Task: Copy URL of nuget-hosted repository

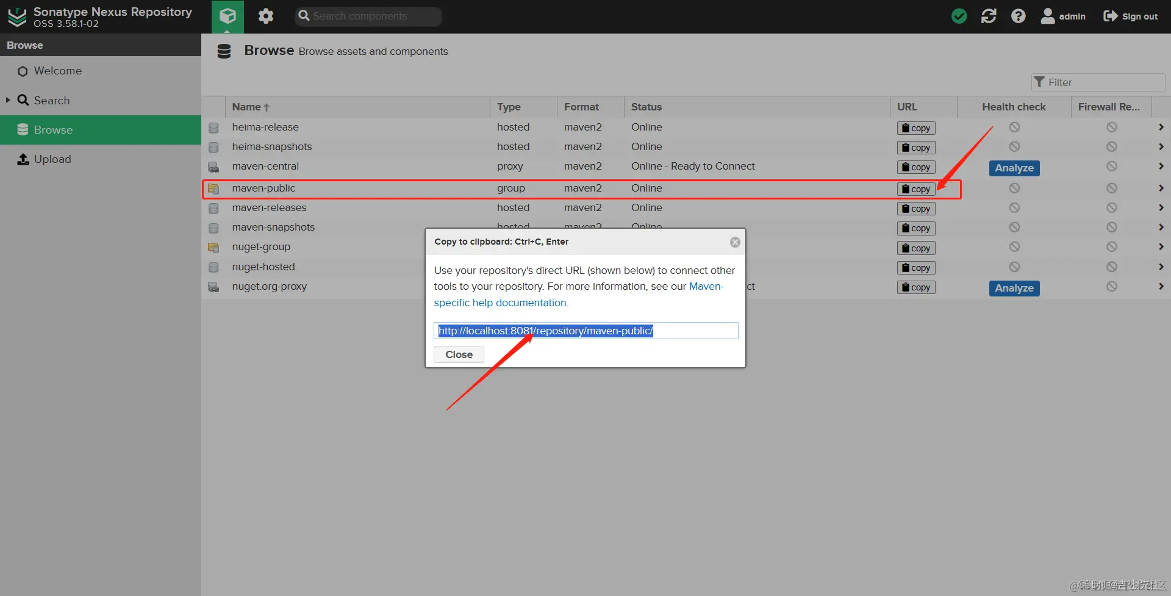Action: pos(916,268)
